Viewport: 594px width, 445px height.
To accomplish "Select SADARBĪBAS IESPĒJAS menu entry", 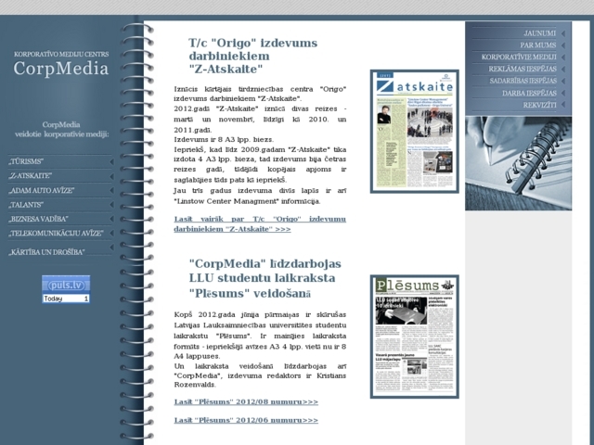I will click(x=523, y=81).
